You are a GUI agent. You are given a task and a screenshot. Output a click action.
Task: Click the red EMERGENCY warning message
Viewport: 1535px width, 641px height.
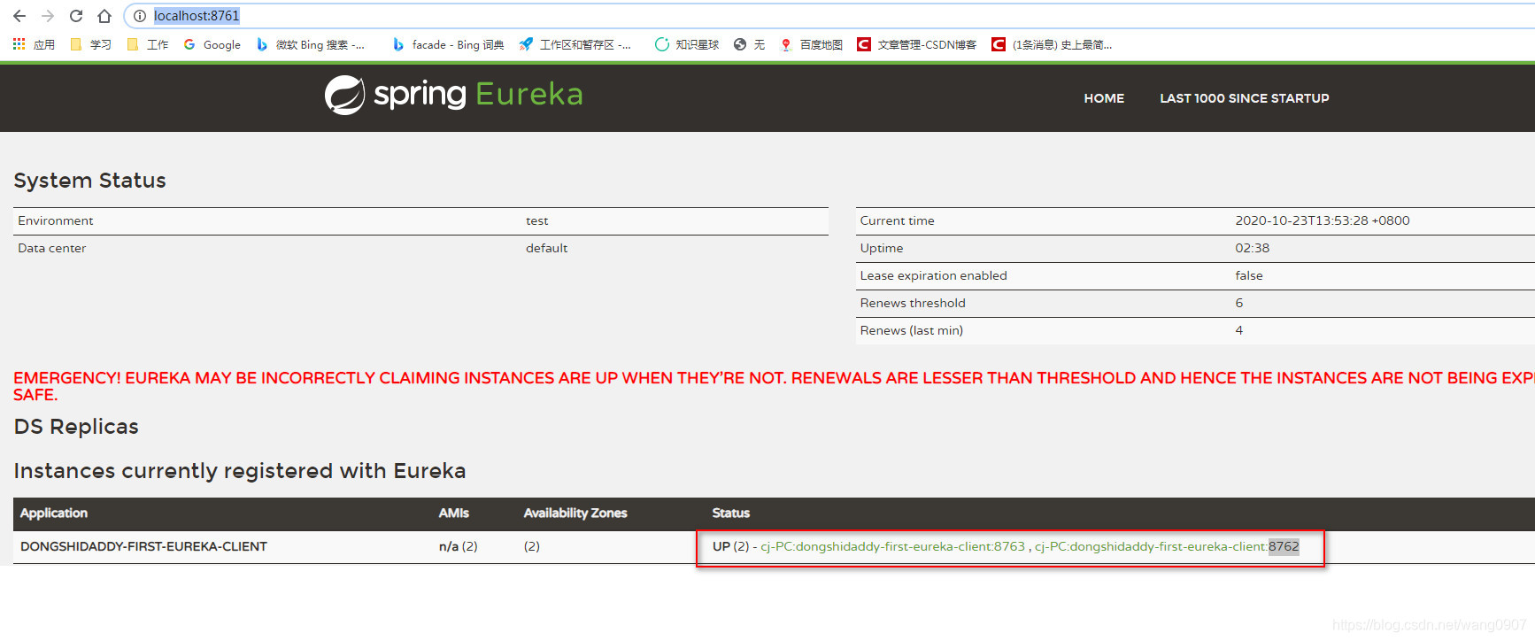pos(774,386)
